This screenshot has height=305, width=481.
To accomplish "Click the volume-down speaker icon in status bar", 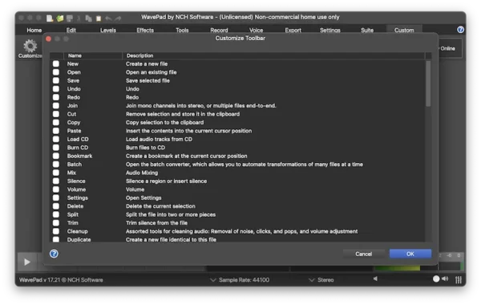I will click(x=375, y=279).
